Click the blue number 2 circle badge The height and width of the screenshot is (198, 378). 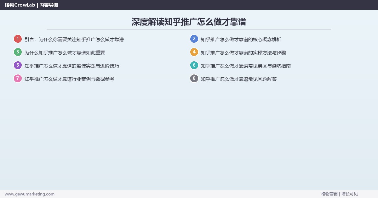point(194,39)
